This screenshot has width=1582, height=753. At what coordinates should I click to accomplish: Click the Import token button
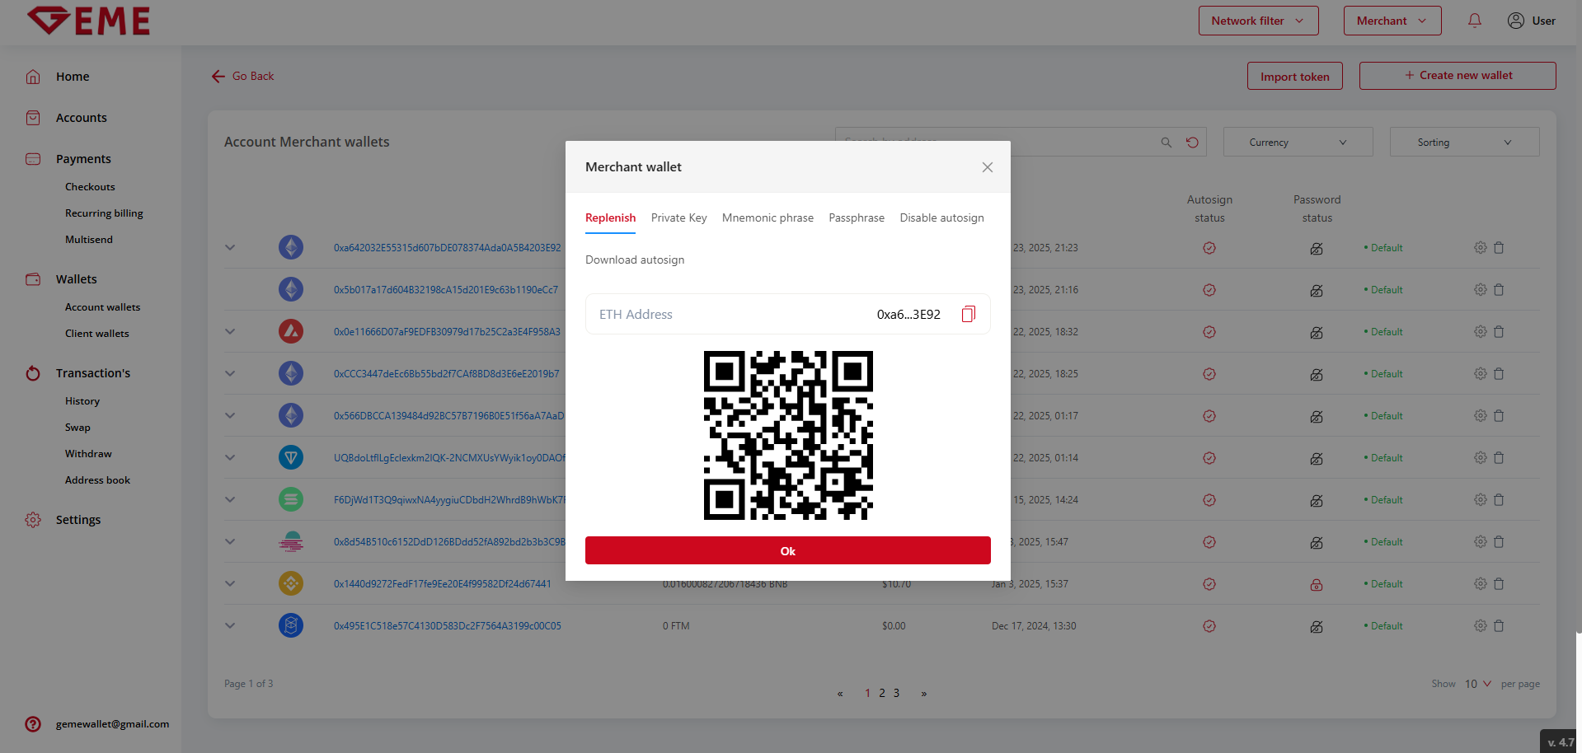click(x=1293, y=77)
